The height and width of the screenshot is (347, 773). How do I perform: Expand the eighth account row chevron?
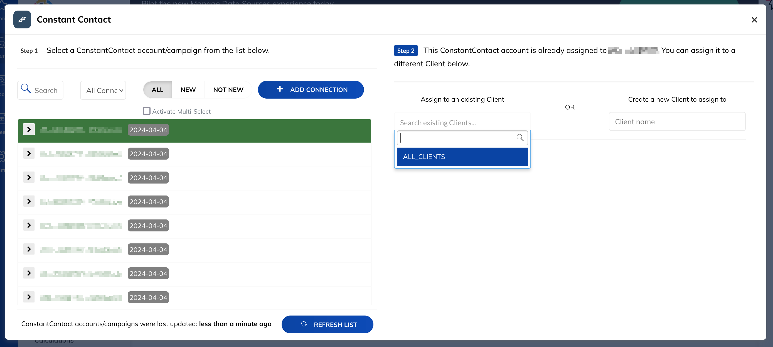29,297
